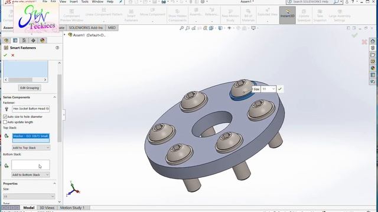This screenshot has width=378, height=212.
Task: Switch to PropertyManager tab icon
Action: 15,41
